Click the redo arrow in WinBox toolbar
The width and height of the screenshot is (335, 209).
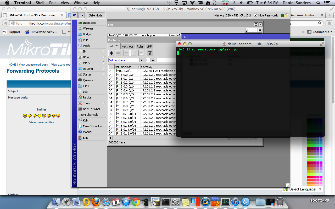tap(82, 15)
